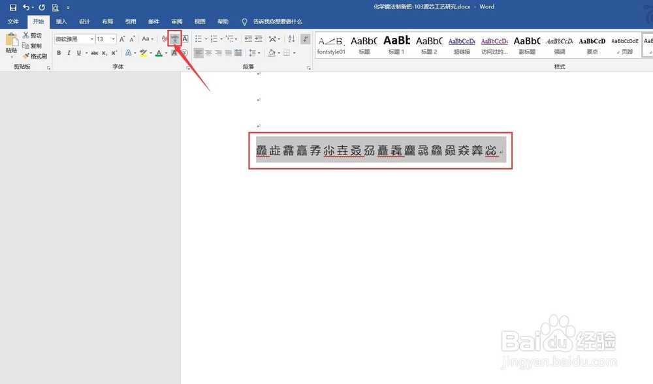Click the Sort (排序) icon

point(293,38)
